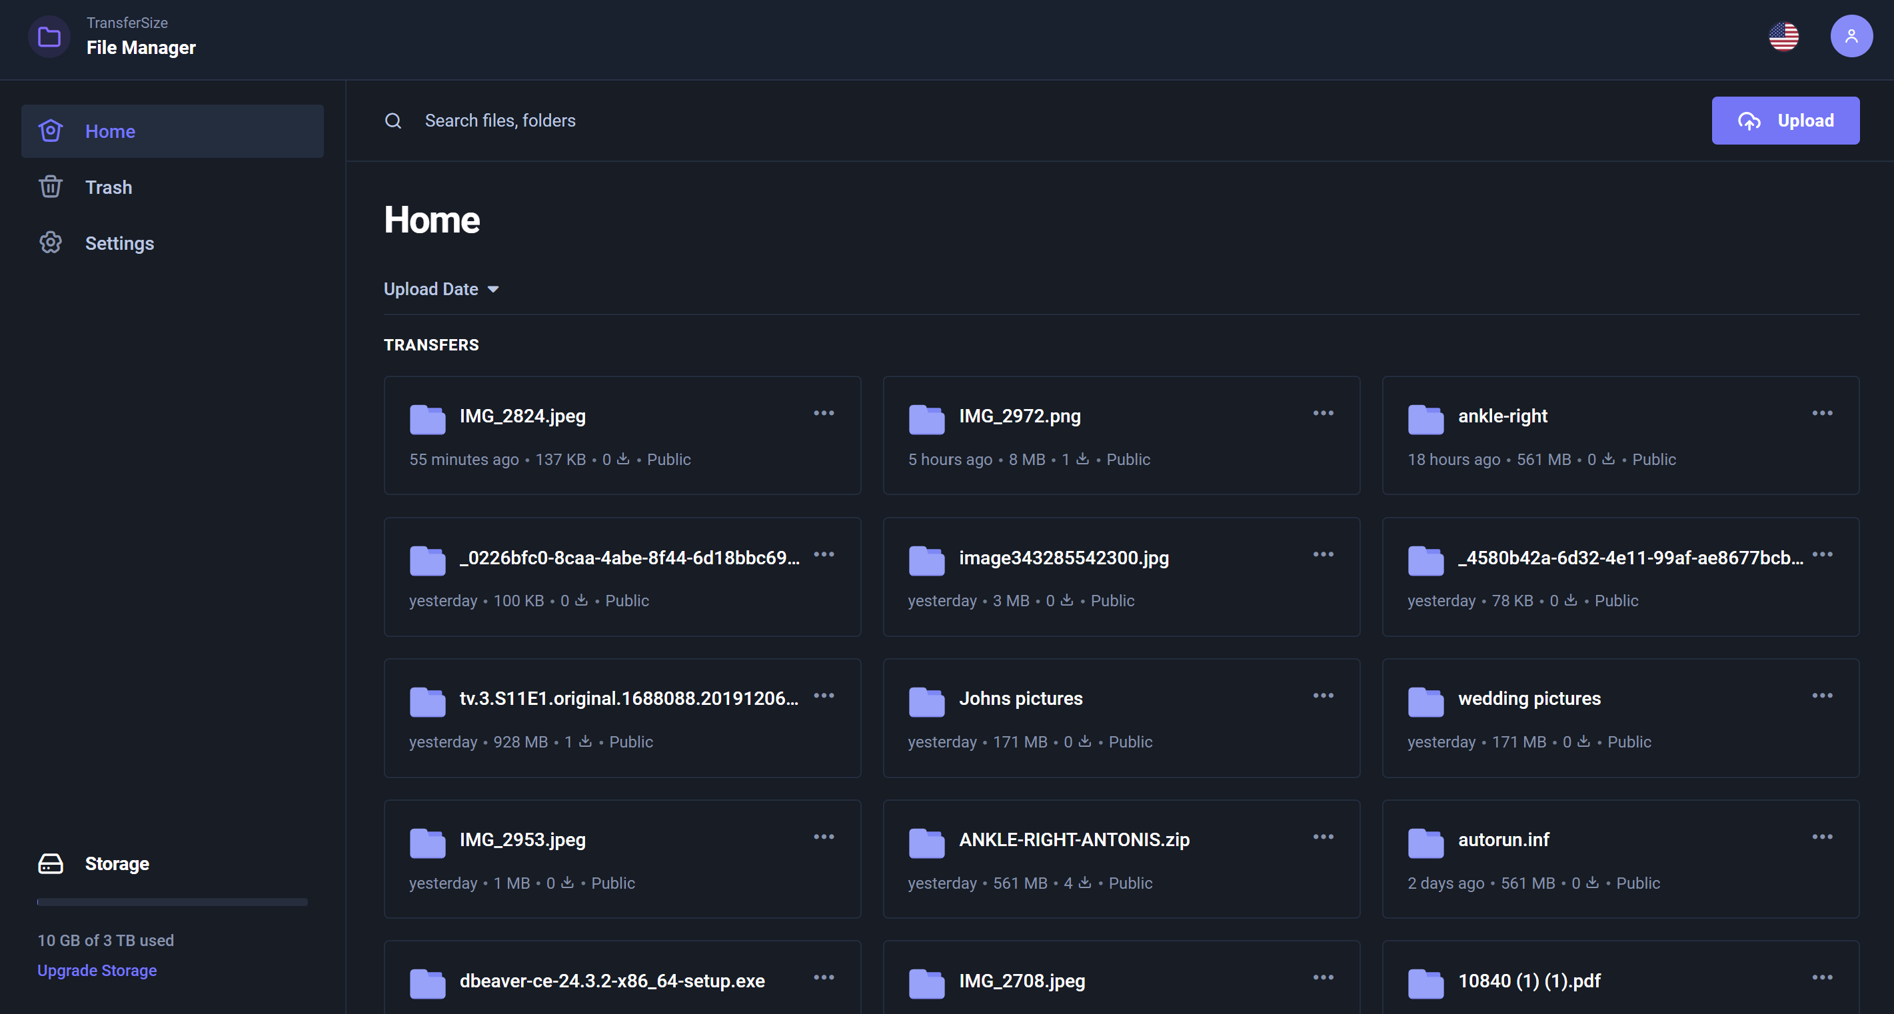Click folder icon of _0226bfc0-8caa card

427,560
